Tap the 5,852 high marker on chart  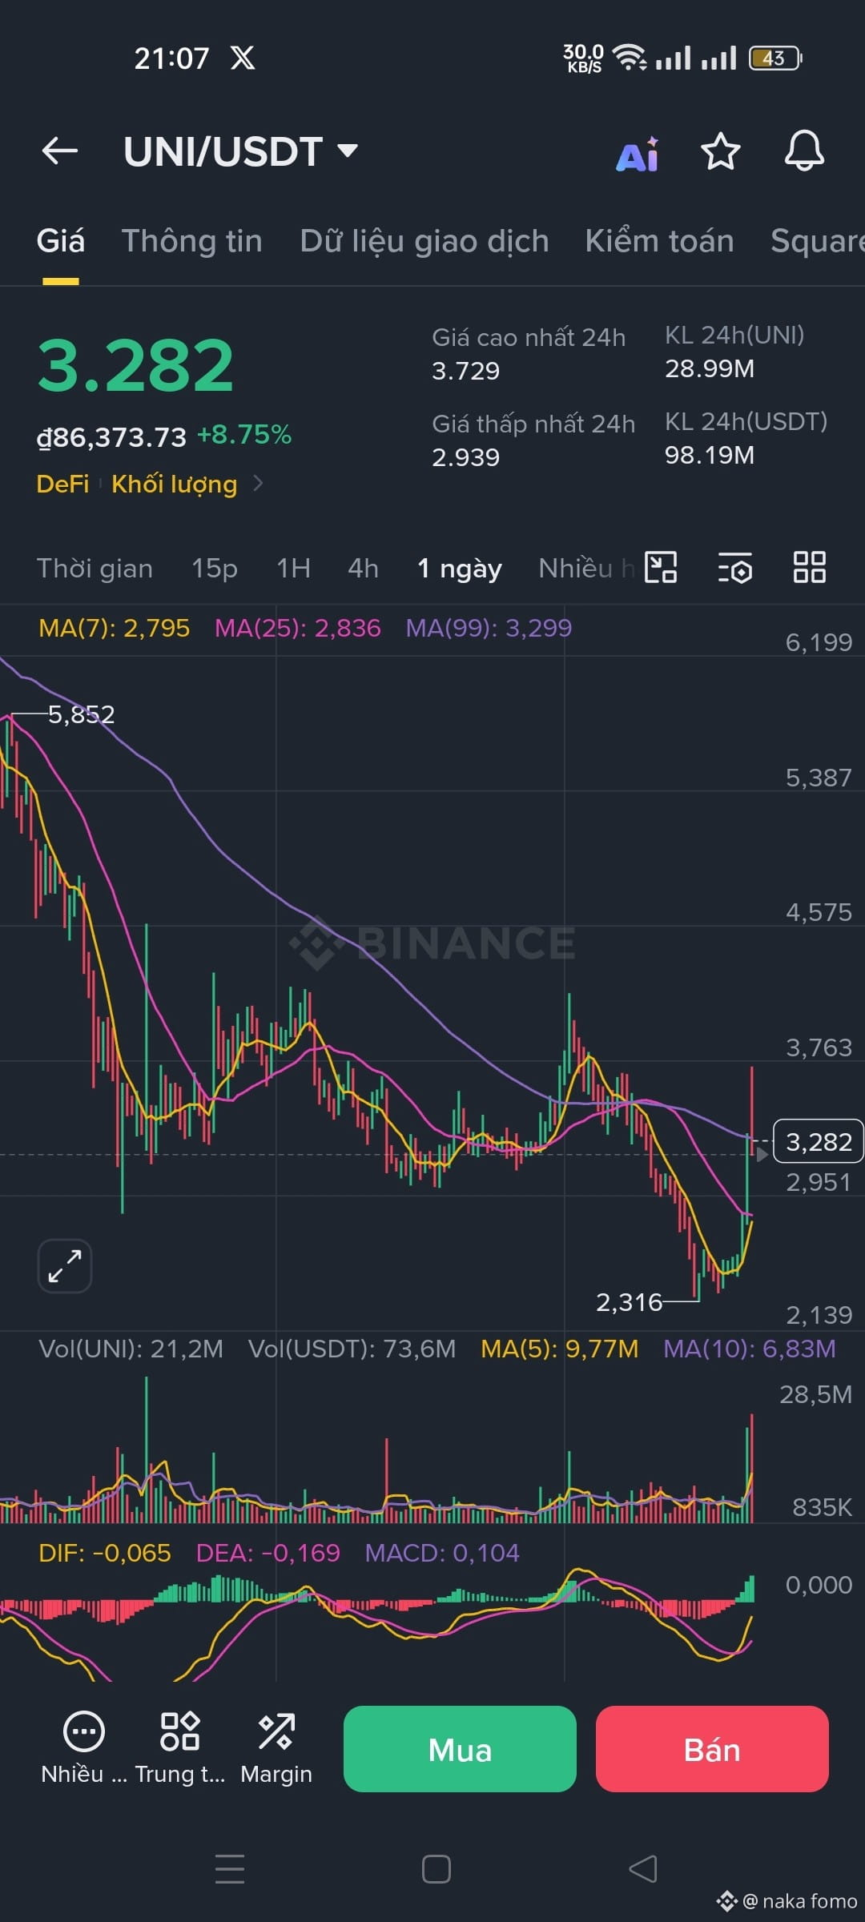(81, 714)
